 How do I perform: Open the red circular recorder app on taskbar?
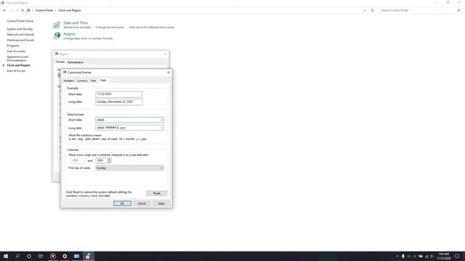[x=53, y=256]
